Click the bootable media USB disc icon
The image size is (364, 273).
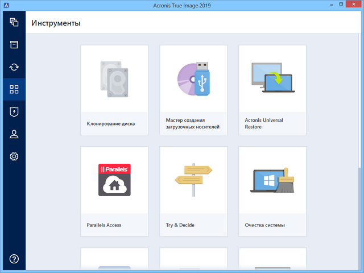click(193, 78)
